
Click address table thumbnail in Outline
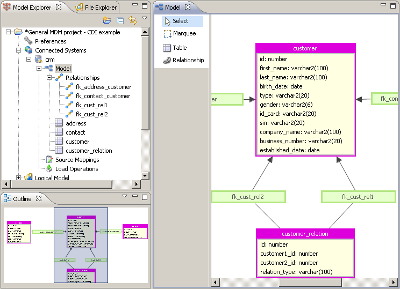point(19,232)
